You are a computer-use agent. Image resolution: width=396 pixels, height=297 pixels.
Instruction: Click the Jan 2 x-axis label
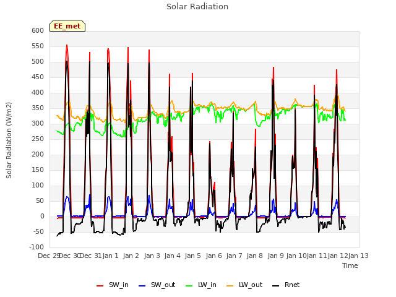click(x=131, y=256)
